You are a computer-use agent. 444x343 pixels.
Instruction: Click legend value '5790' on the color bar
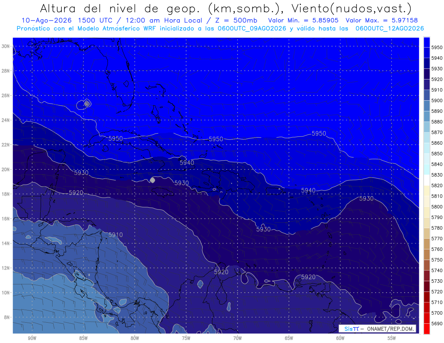437,217
